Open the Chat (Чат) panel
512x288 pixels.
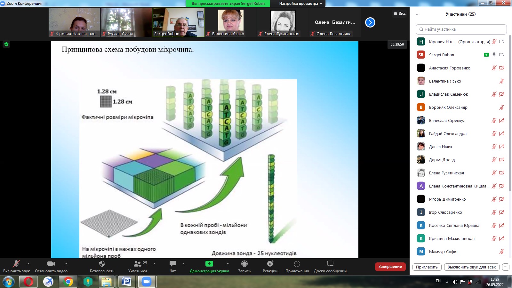[x=172, y=264]
